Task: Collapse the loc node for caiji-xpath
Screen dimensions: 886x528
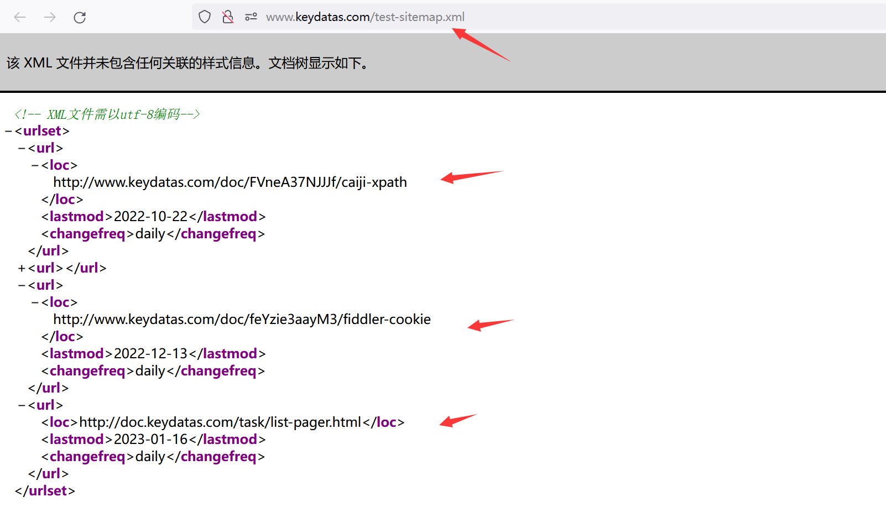Action: click(35, 166)
